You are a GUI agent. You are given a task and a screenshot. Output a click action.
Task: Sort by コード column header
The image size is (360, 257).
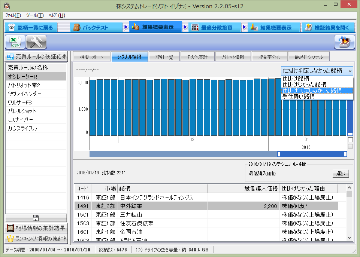coord(83,189)
